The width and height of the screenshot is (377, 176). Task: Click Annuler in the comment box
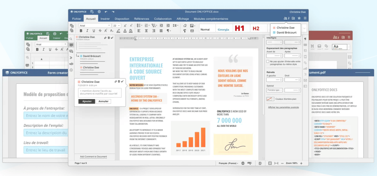click(103, 101)
